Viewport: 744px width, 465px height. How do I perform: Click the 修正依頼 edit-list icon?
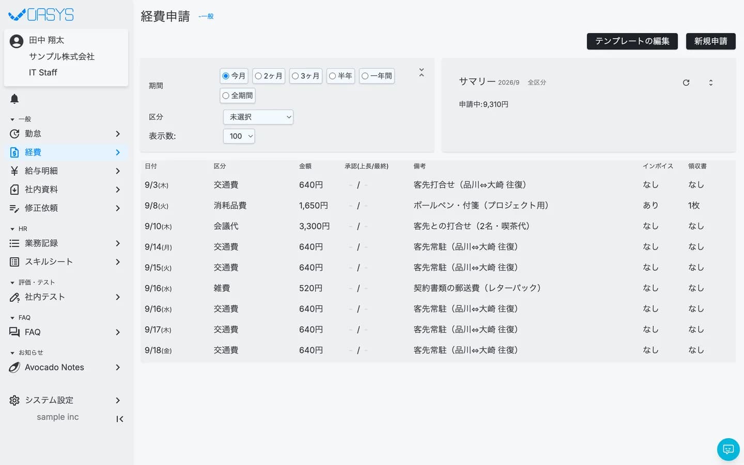coord(14,208)
